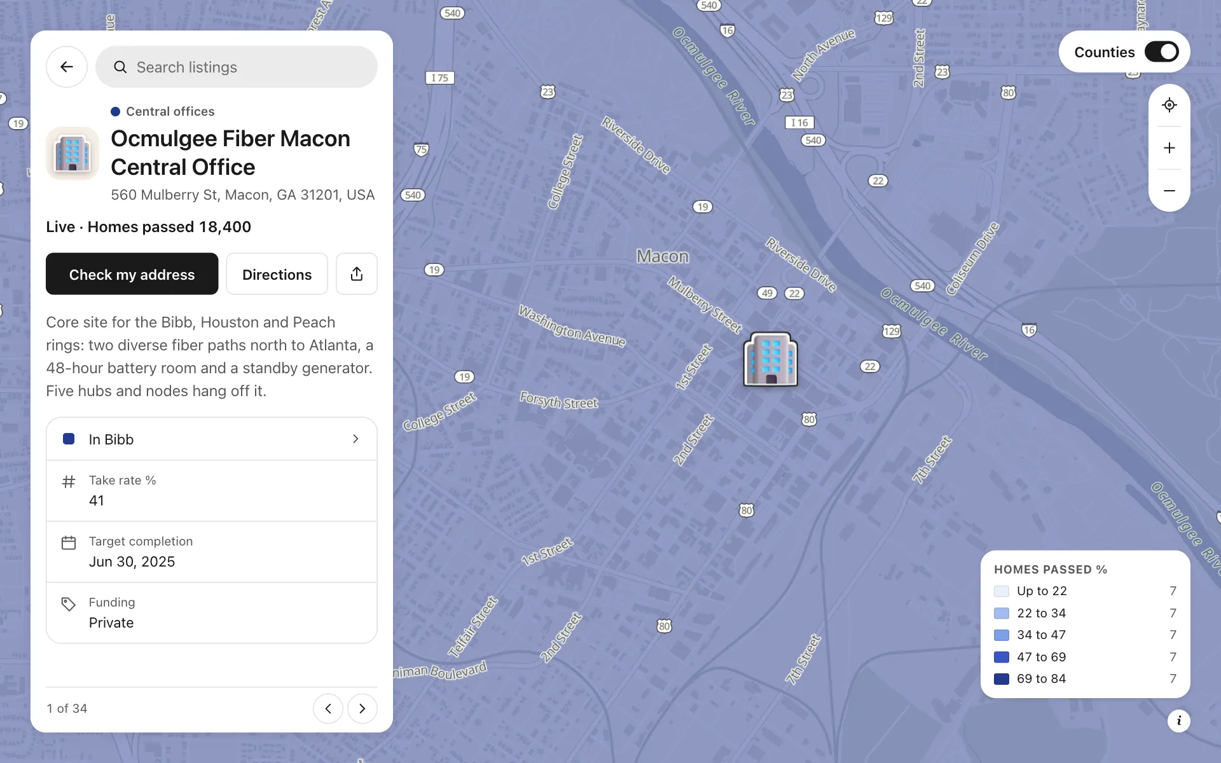1221x763 pixels.
Task: Select the 47 to 69 legend swatch
Action: click(1002, 657)
